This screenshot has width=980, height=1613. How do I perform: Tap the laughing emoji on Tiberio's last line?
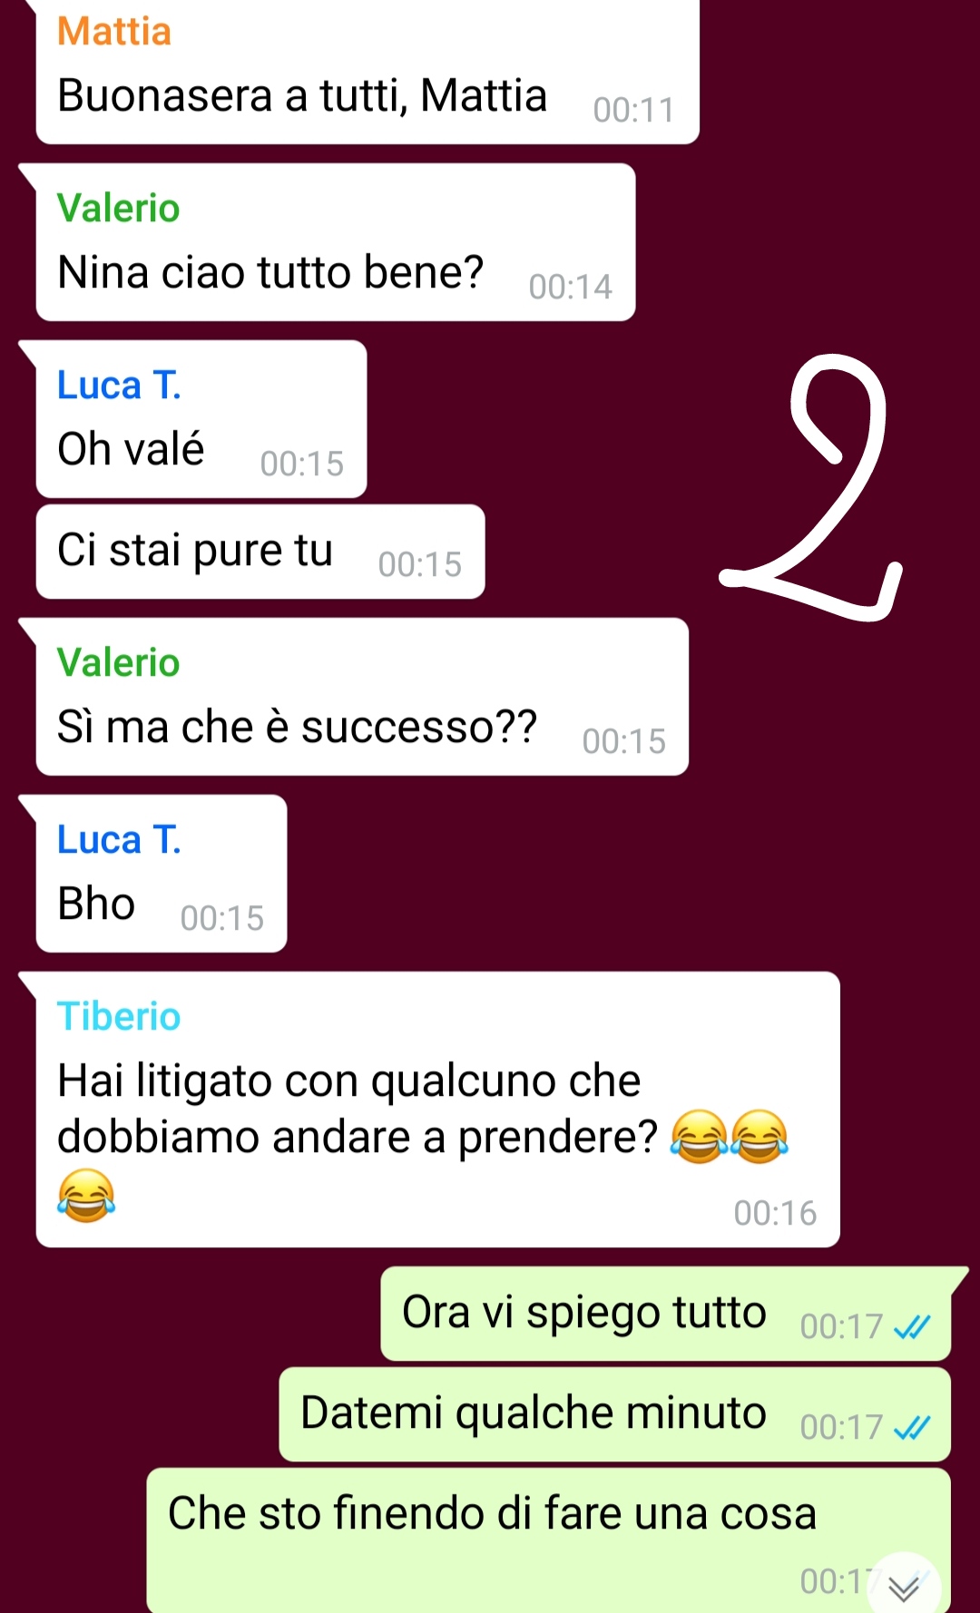coord(86,1195)
